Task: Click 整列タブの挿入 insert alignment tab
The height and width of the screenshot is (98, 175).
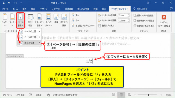Action: pos(106,26)
